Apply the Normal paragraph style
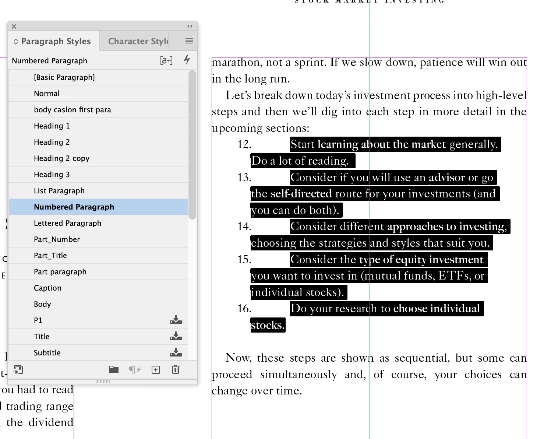This screenshot has height=439, width=558. pyautogui.click(x=98, y=94)
